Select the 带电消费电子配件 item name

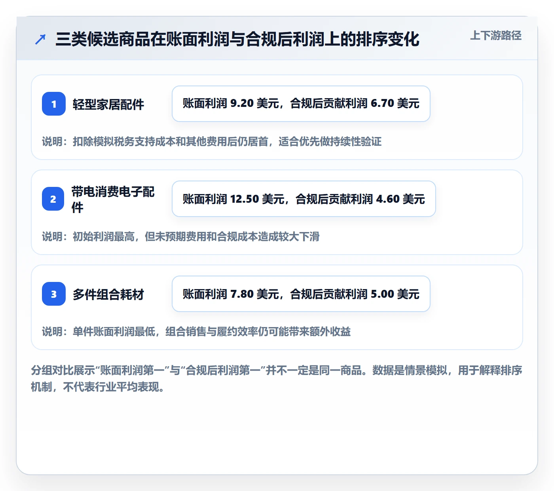pyautogui.click(x=113, y=199)
